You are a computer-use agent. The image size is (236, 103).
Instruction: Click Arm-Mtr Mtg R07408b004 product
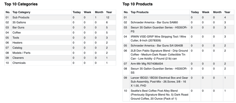coord(147,64)
